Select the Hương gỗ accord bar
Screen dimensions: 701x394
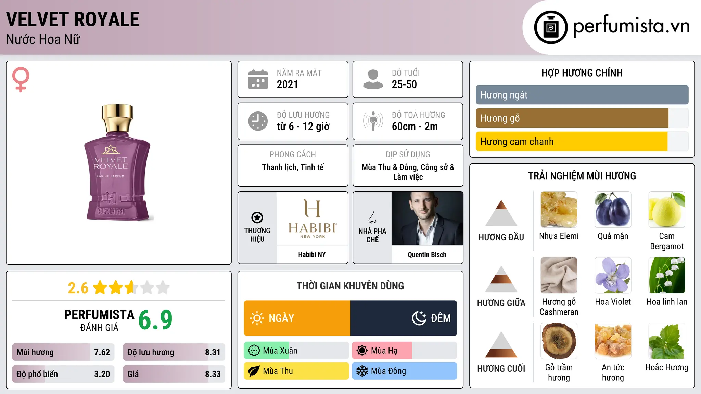pos(582,118)
